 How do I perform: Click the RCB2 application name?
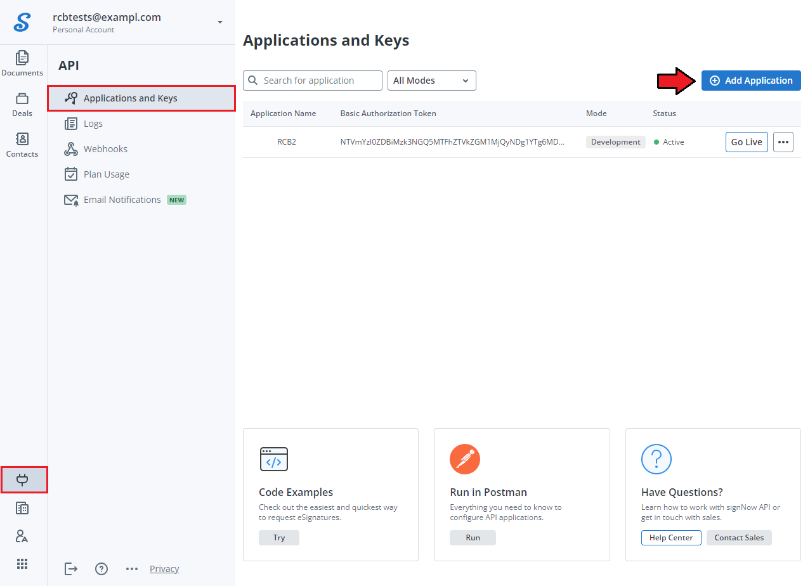pyautogui.click(x=287, y=142)
